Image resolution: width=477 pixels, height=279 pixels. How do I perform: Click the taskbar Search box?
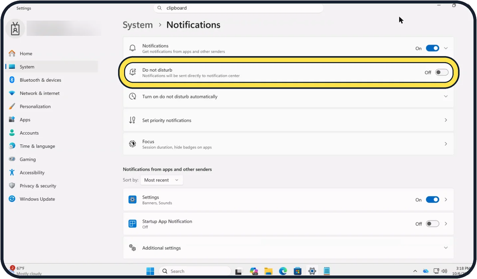(x=195, y=271)
